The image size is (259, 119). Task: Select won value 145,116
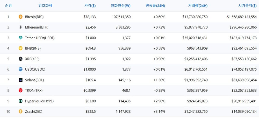(x=125, y=80)
